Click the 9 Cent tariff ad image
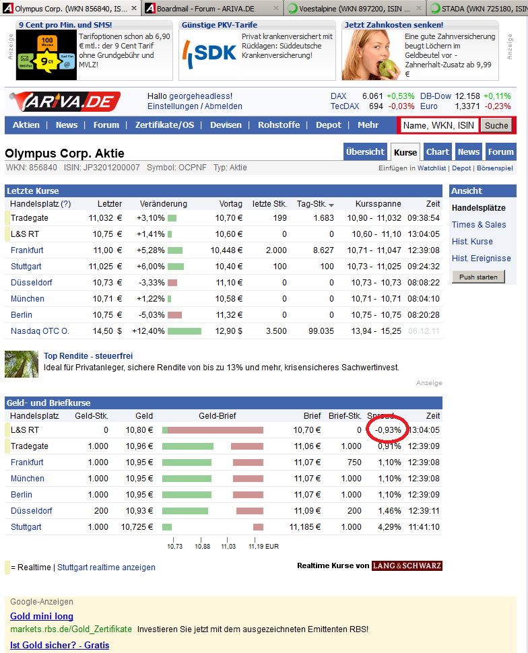This screenshot has width=528, height=653. pos(46,55)
